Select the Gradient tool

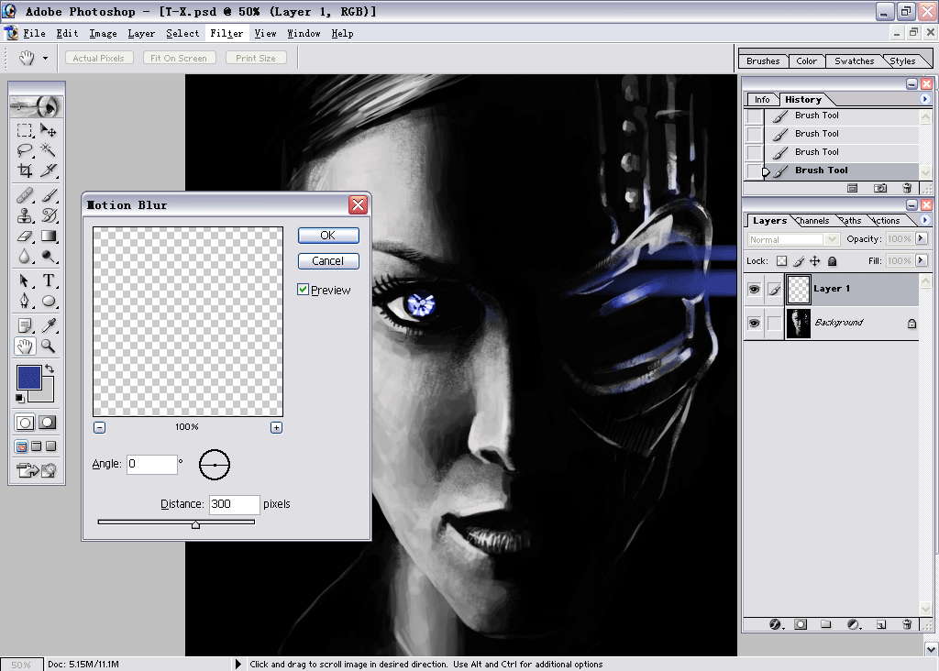pyautogui.click(x=49, y=236)
